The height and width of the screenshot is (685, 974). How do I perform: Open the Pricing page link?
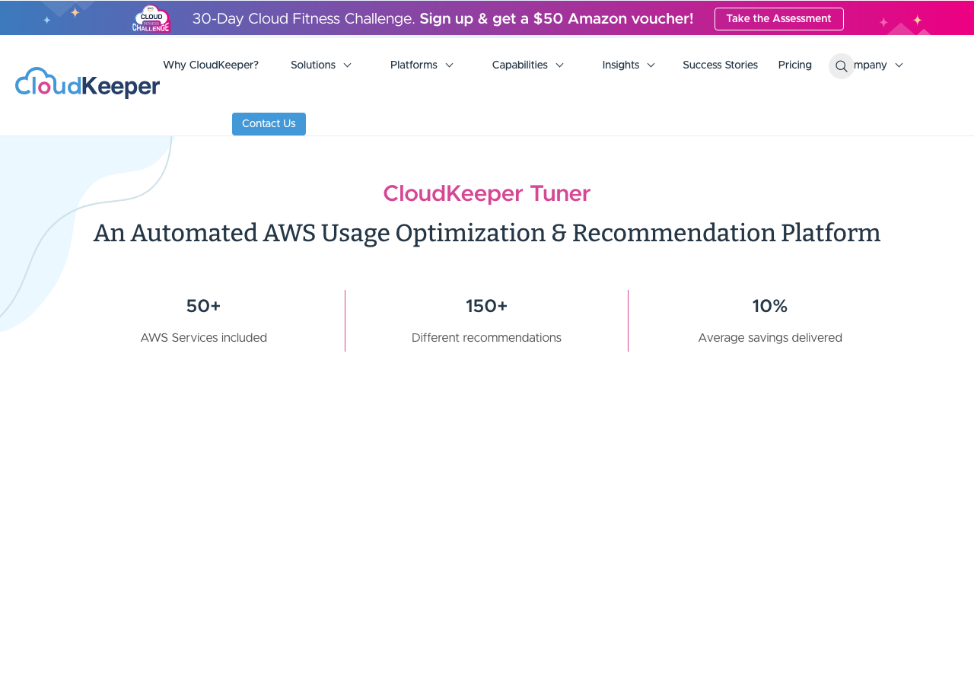795,65
